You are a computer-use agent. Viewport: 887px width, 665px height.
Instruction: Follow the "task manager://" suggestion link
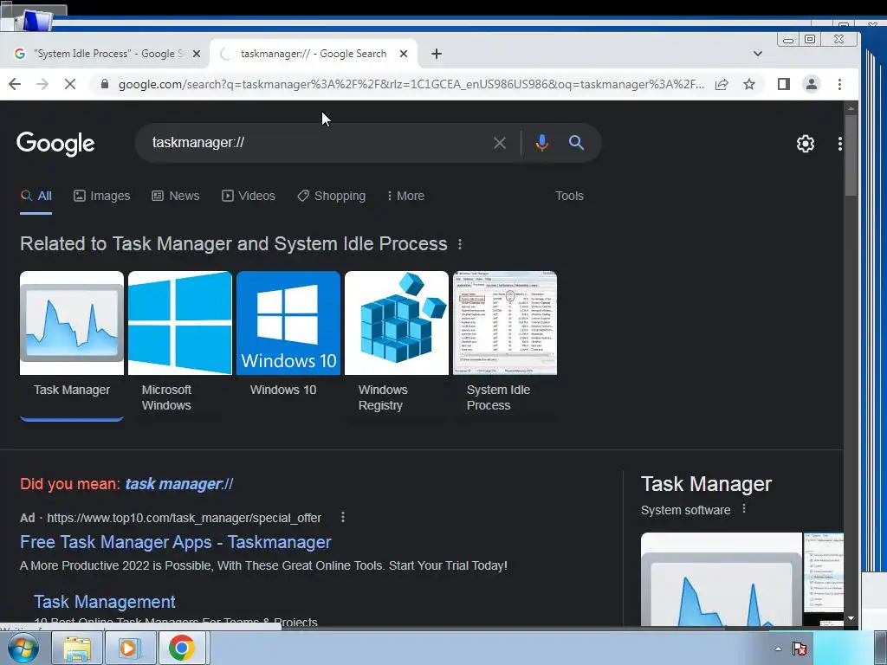click(178, 484)
